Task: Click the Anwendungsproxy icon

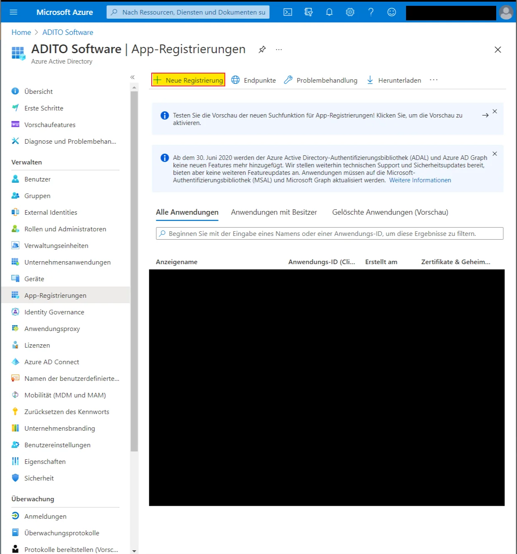Action: (x=15, y=328)
